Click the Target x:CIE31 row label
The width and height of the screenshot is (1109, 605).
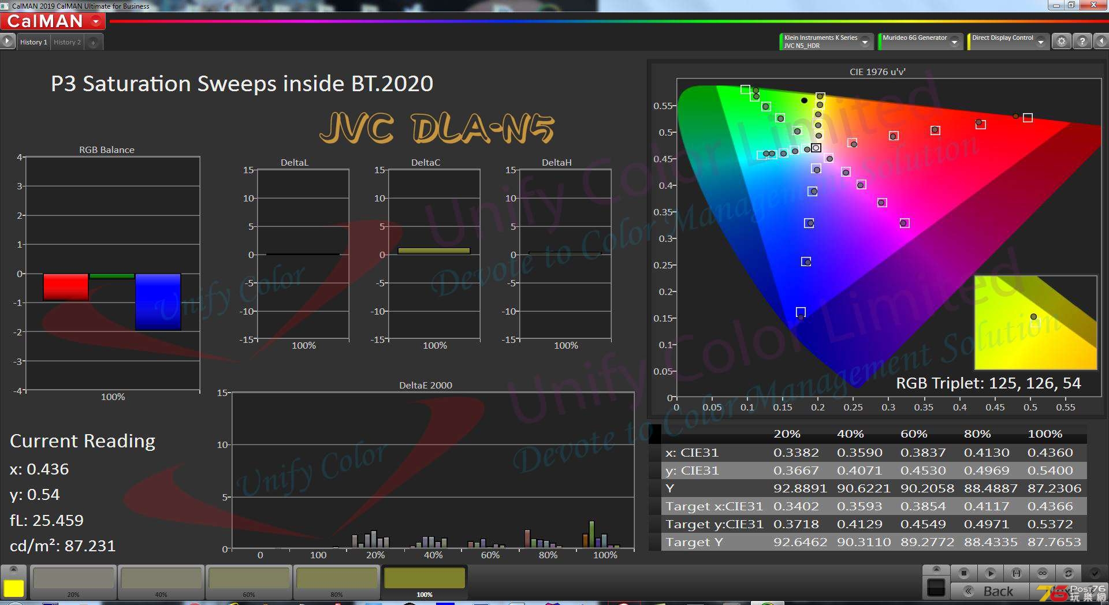pyautogui.click(x=714, y=506)
